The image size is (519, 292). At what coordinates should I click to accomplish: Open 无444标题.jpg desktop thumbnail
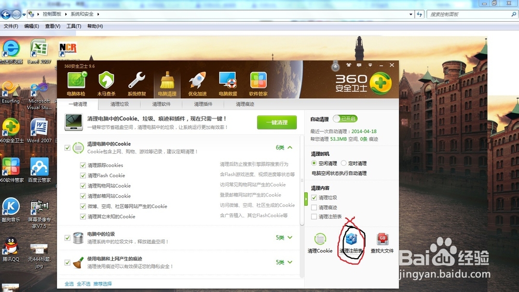coord(39,256)
